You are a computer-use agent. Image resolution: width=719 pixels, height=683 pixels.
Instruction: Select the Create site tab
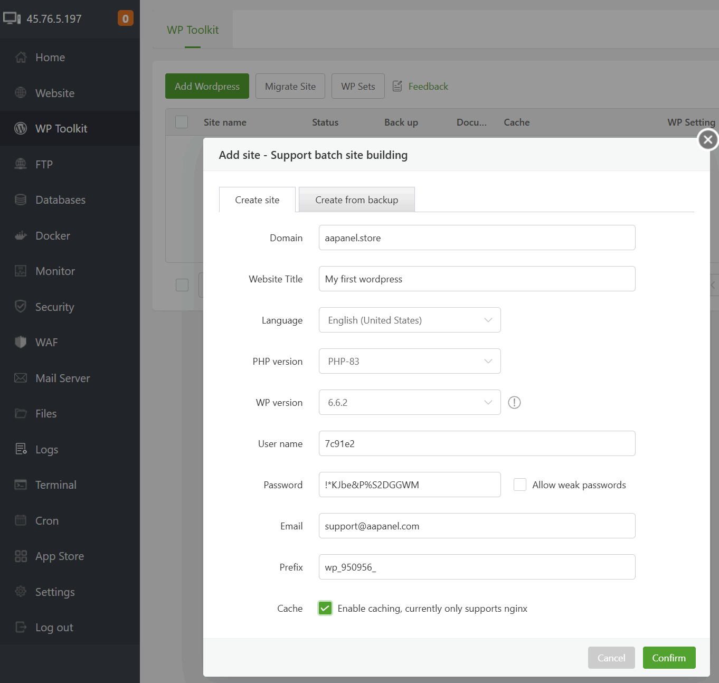point(257,200)
